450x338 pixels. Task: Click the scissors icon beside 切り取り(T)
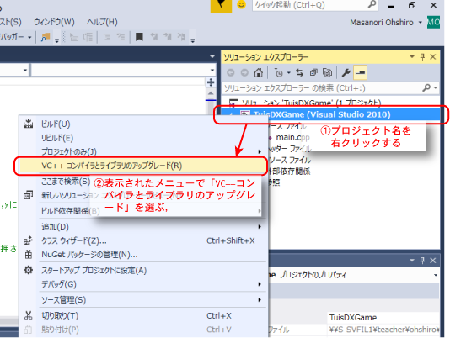[29, 315]
